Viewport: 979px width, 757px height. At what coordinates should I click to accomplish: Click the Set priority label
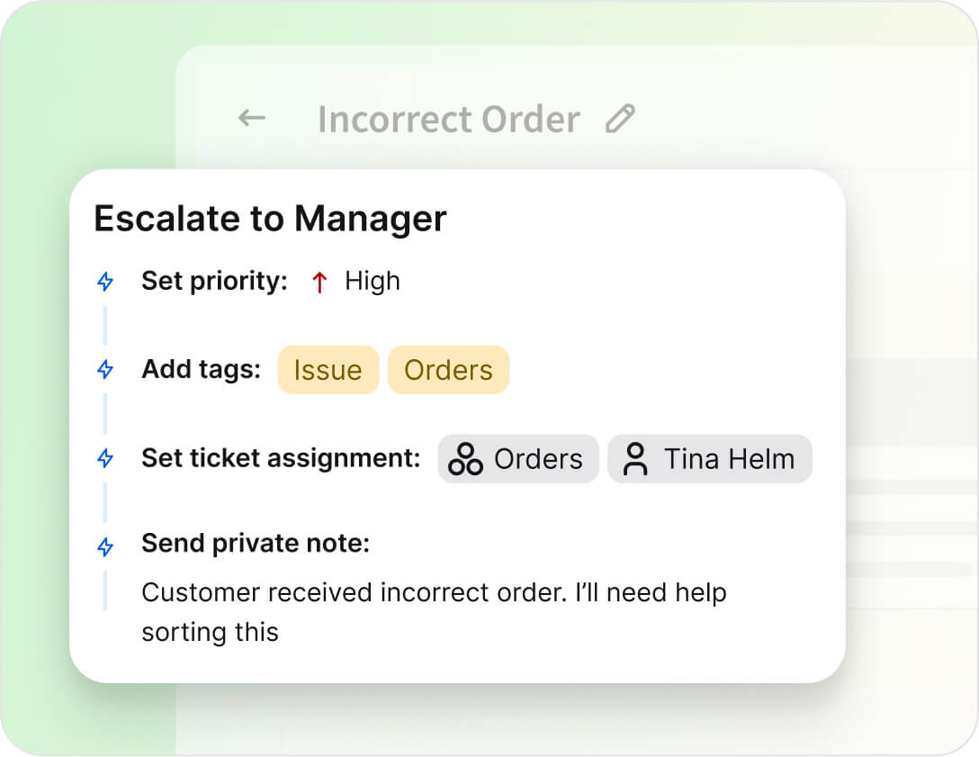[213, 282]
